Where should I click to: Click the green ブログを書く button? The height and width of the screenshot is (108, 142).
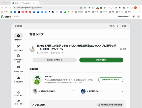coord(101,60)
